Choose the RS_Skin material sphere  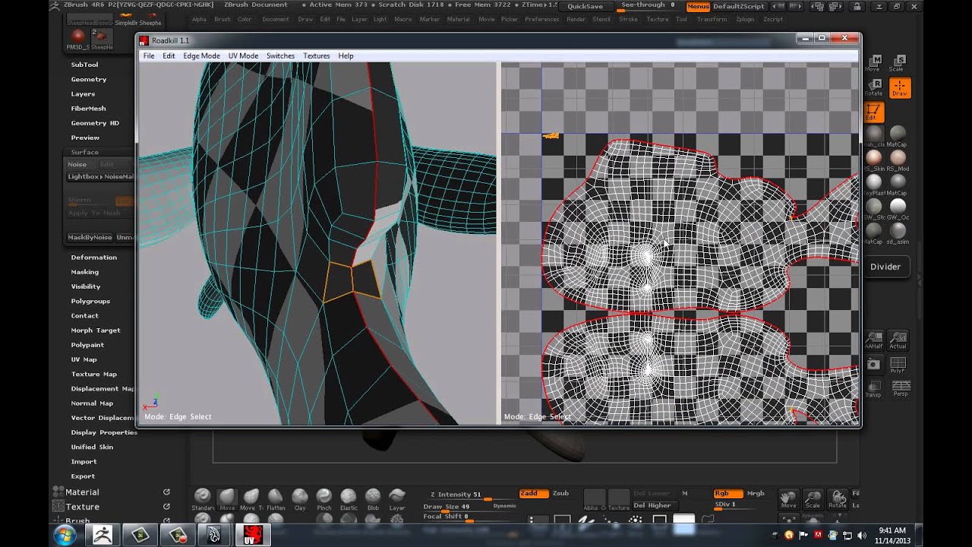click(x=874, y=160)
